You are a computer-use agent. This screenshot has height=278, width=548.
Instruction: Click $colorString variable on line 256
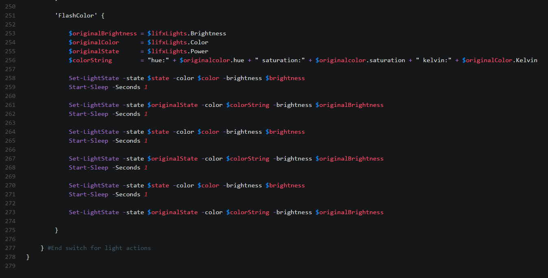click(x=90, y=60)
